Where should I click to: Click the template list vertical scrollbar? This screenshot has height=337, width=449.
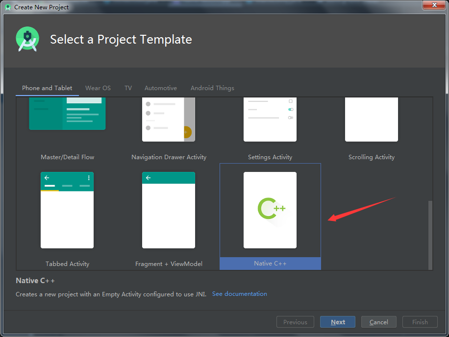pos(430,235)
